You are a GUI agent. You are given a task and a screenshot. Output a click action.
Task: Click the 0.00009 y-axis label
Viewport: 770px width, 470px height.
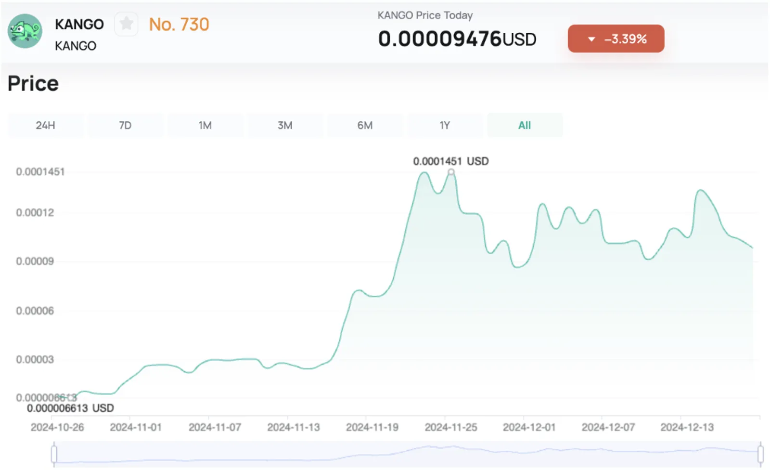coord(35,261)
